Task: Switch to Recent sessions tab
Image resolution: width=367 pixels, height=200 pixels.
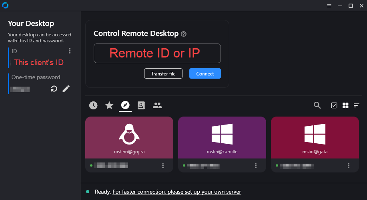Action: click(x=93, y=105)
